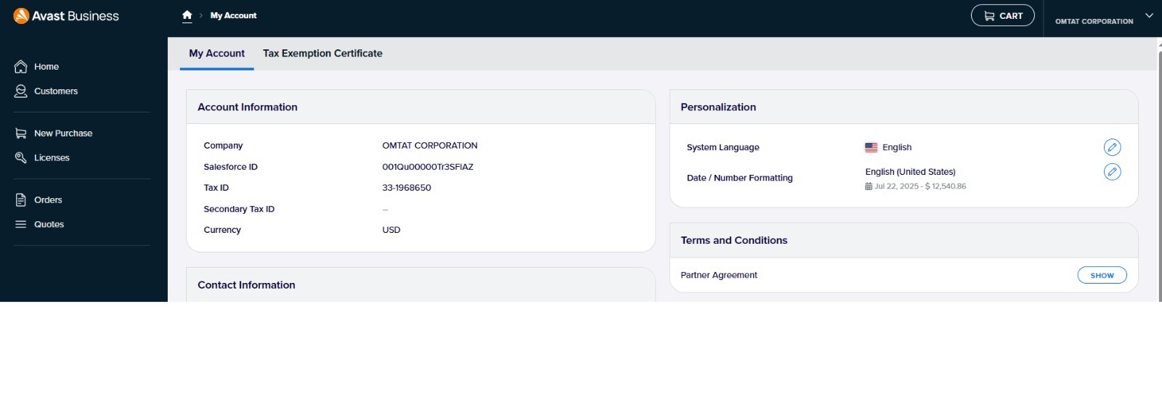Click the Orders document icon

tap(21, 200)
